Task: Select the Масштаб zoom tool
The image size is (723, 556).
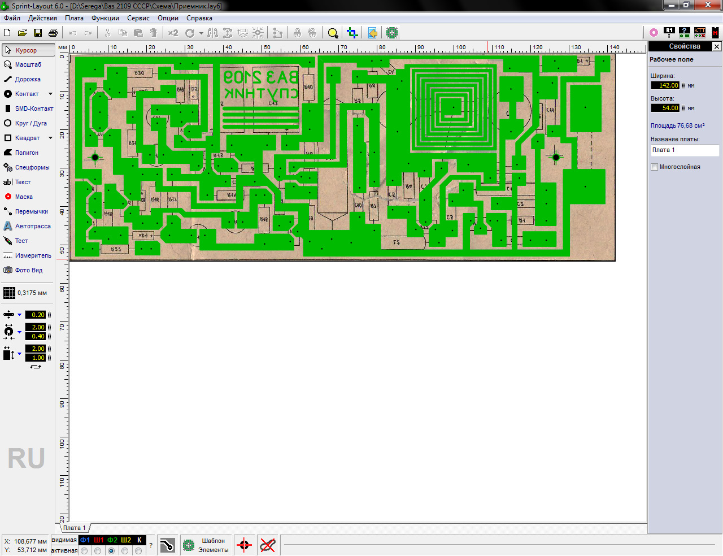Action: pyautogui.click(x=28, y=64)
